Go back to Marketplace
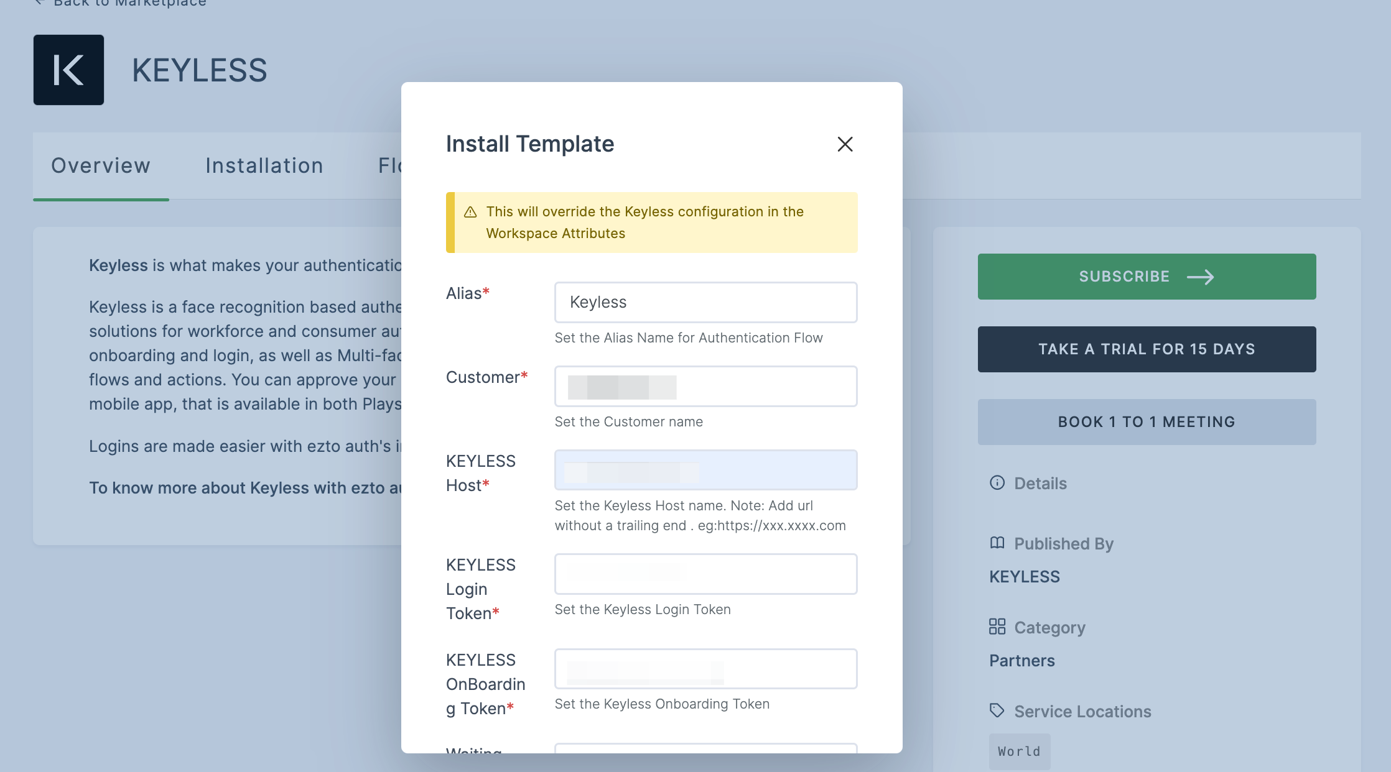1391x772 pixels. 121,3
